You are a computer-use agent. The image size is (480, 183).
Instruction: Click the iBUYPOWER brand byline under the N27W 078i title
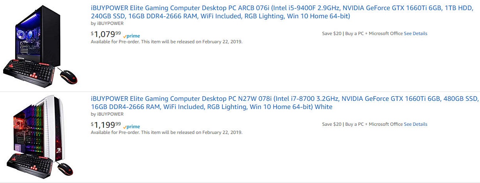[x=107, y=114]
